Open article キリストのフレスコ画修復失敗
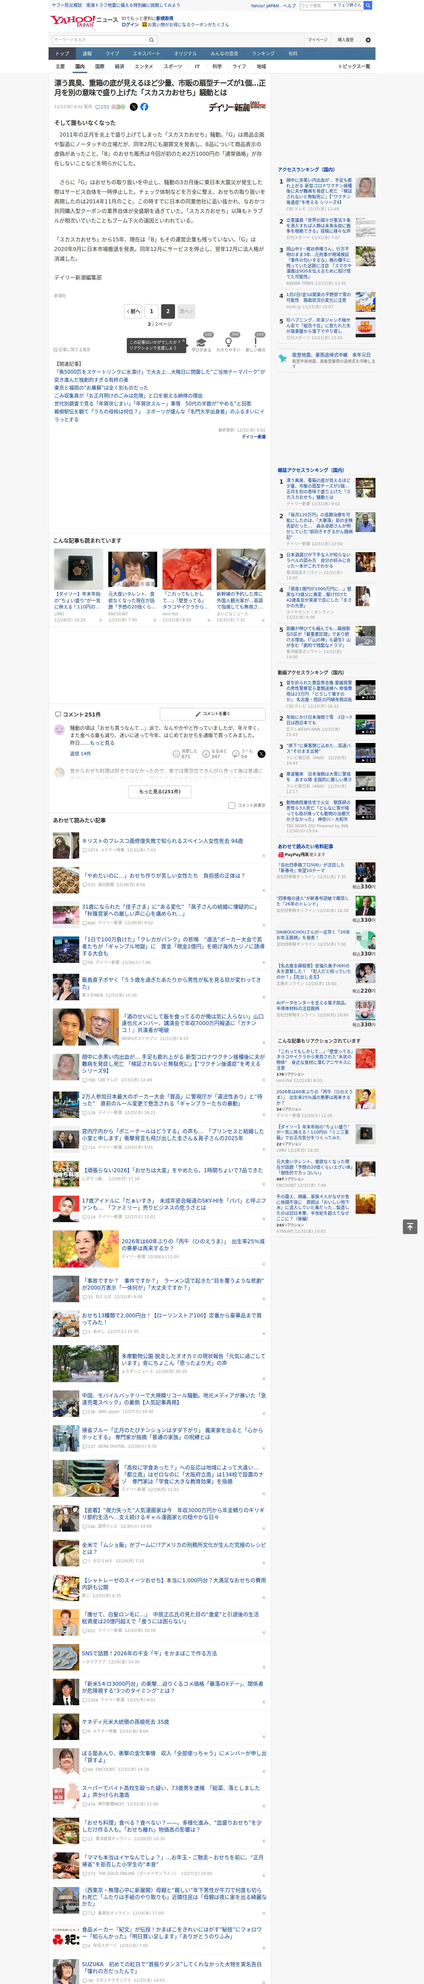 [x=162, y=841]
